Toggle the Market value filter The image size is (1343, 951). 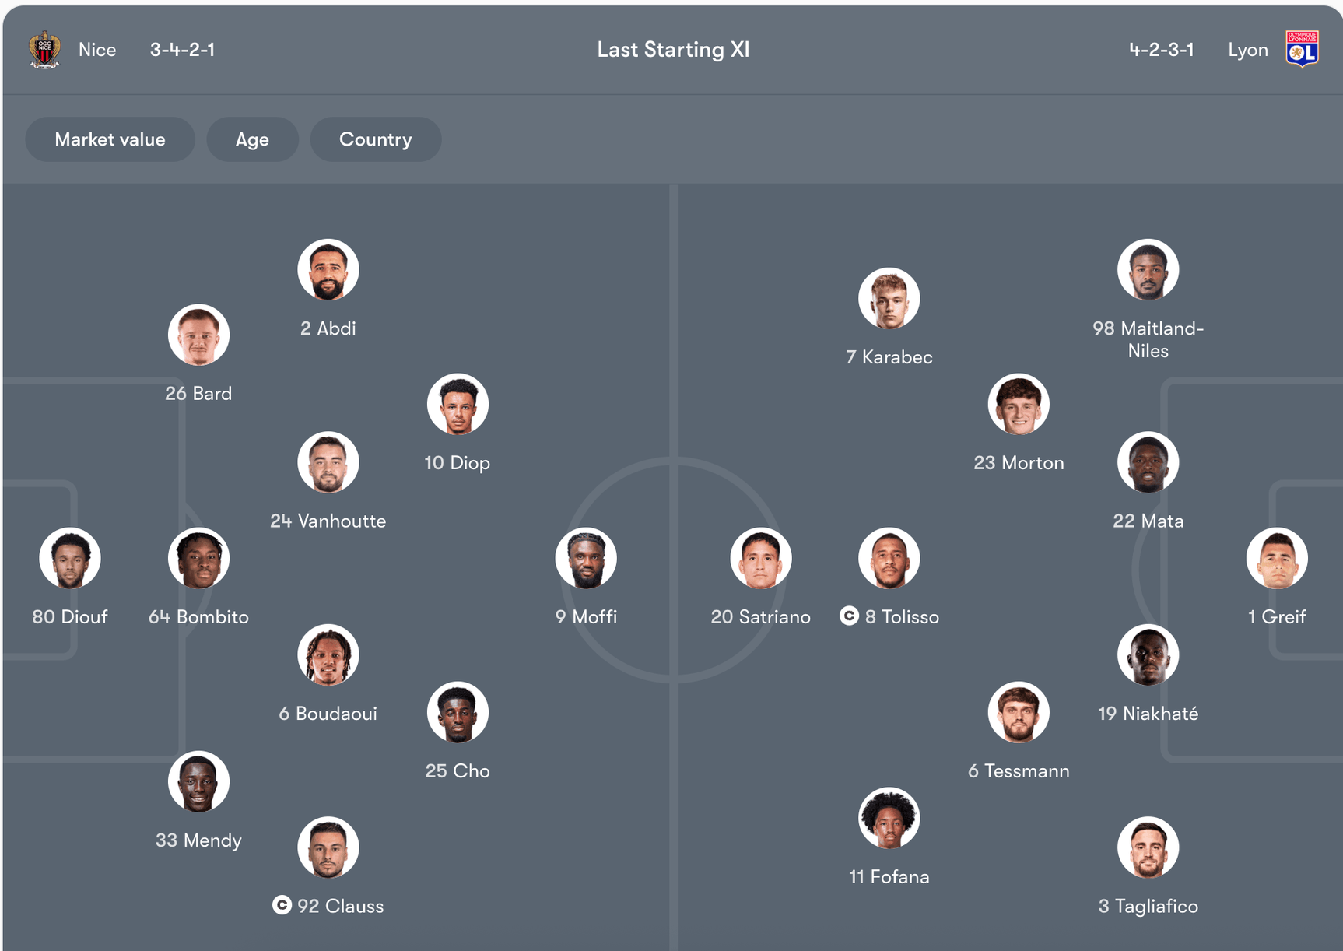click(x=110, y=139)
